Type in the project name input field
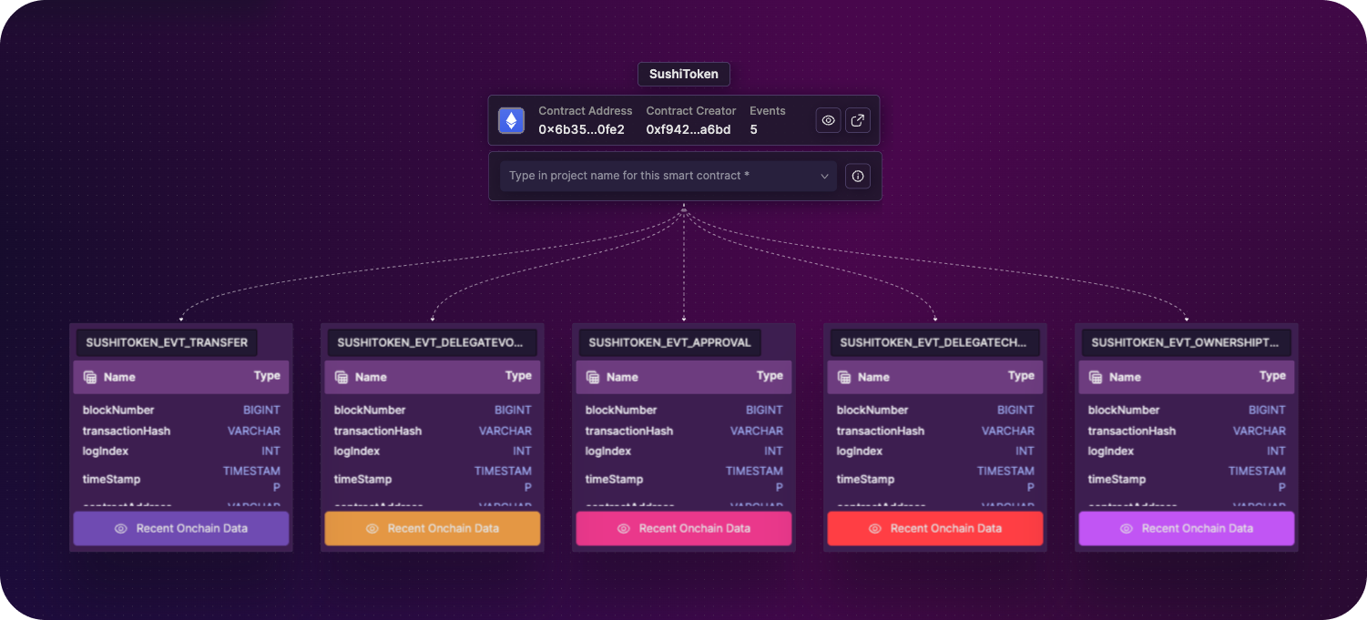 (656, 176)
